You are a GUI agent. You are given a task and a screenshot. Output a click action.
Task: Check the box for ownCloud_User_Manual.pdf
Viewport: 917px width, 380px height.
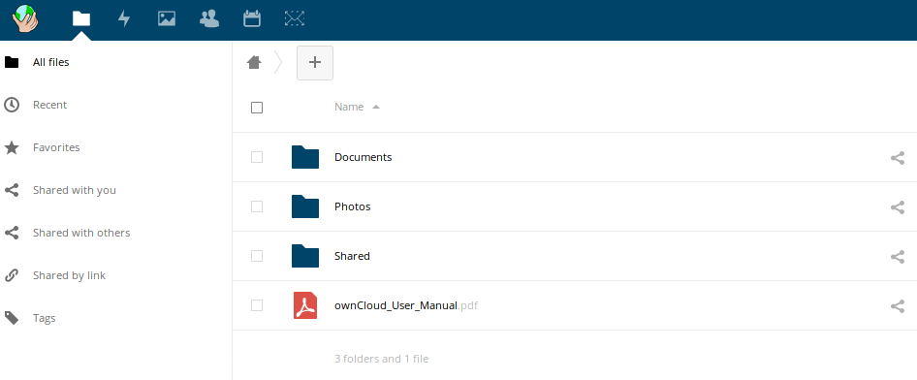pyautogui.click(x=257, y=305)
